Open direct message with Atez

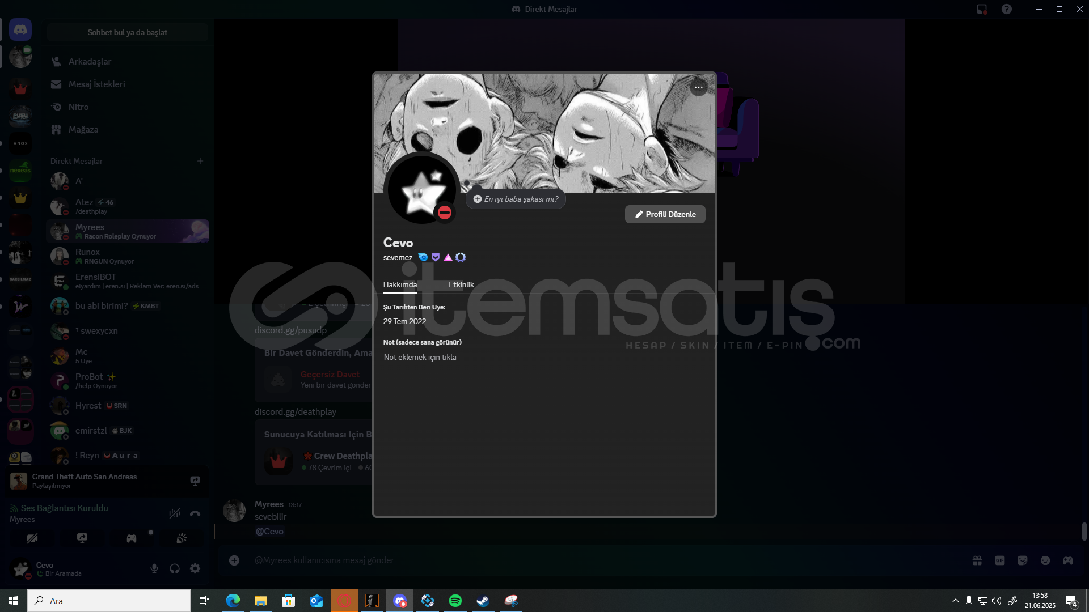point(128,206)
